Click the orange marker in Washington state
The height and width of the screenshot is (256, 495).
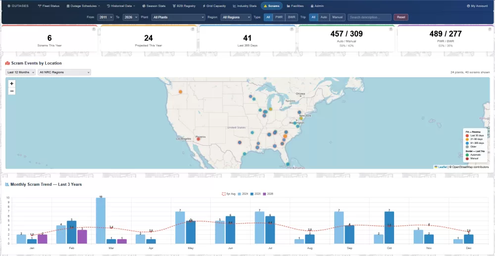pyautogui.click(x=180, y=92)
